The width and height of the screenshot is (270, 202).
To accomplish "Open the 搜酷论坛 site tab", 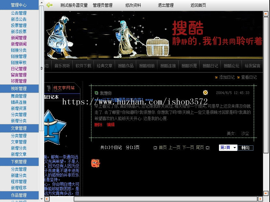I will pyautogui.click(x=231, y=66).
